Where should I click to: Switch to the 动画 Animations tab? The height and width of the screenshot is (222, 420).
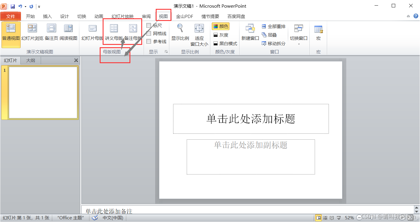[x=99, y=16]
